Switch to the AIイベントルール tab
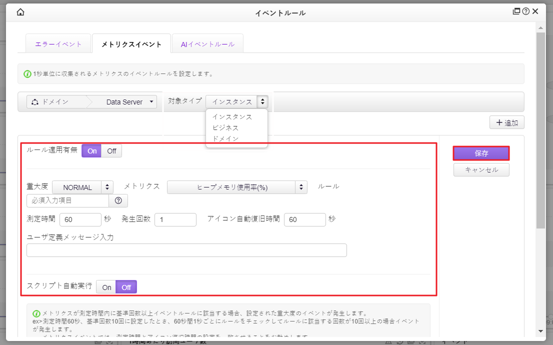 (207, 44)
